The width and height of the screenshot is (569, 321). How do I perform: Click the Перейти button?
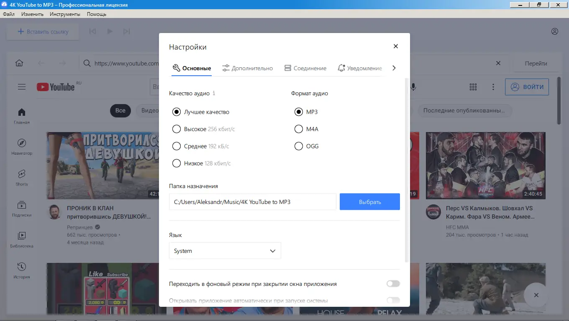click(537, 63)
